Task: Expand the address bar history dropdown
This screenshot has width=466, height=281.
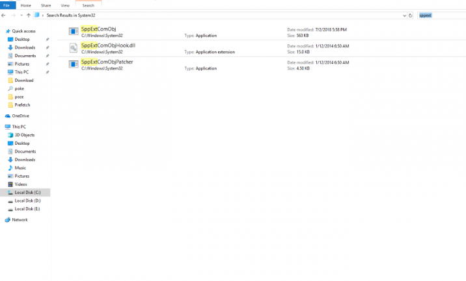Action: coord(404,16)
